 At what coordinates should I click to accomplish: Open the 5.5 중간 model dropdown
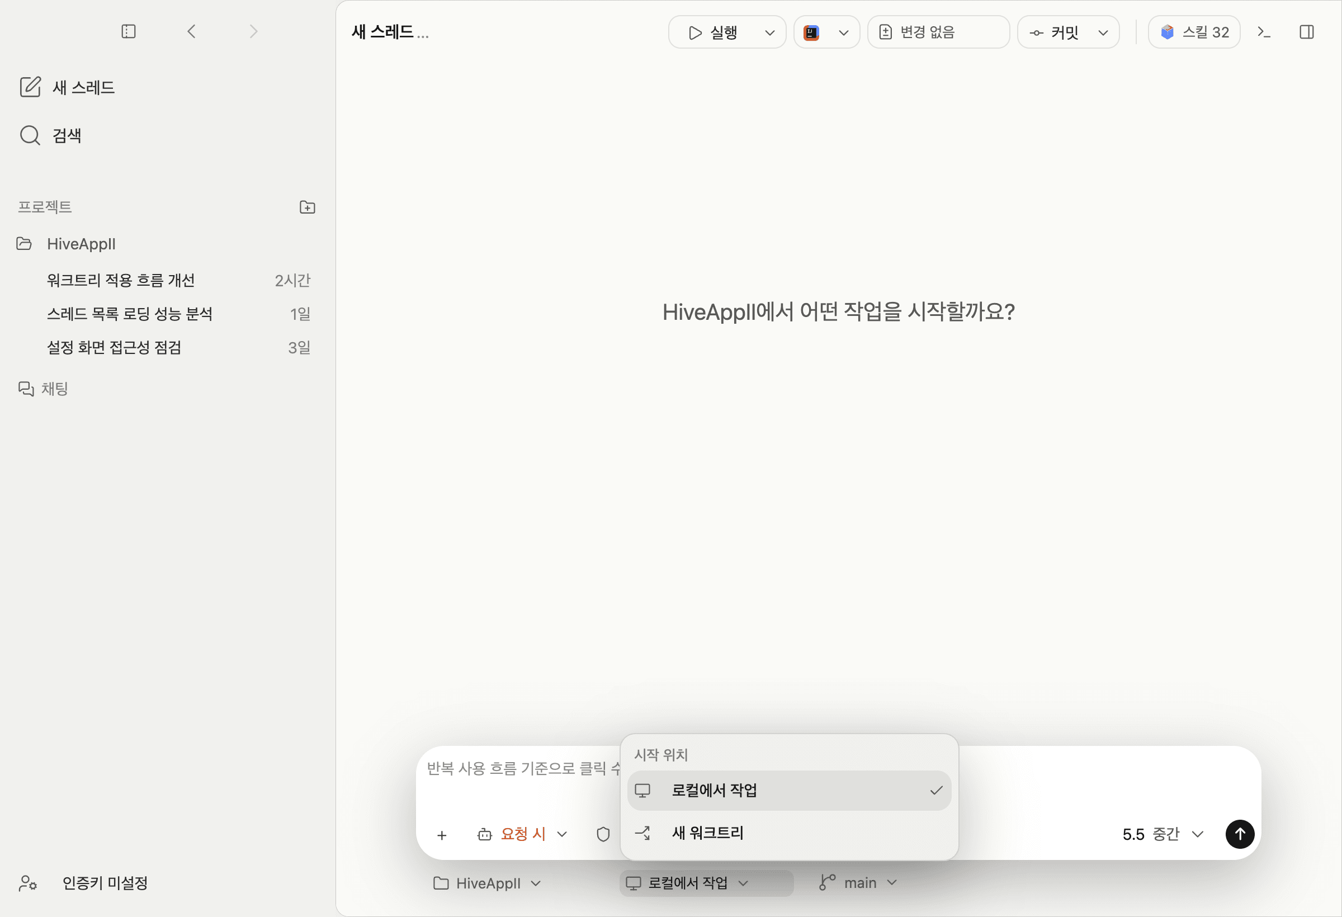coord(1163,834)
